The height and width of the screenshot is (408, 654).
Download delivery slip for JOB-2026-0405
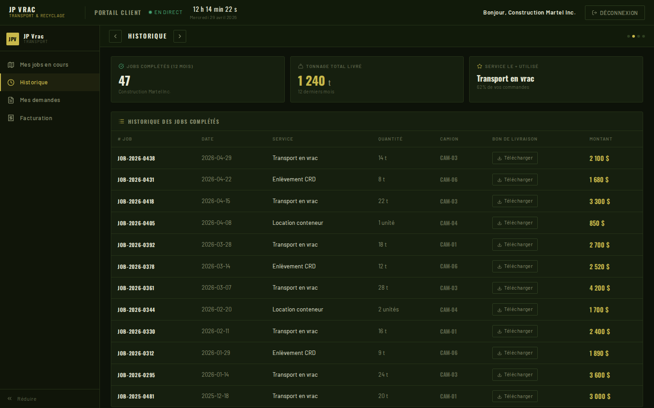coord(515,223)
